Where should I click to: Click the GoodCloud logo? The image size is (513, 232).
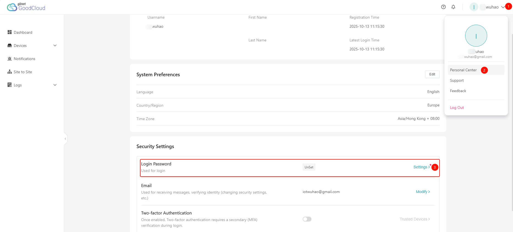click(x=26, y=7)
